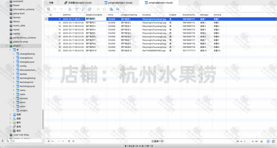Switch to the 对象 tab
The image size is (277, 148).
click(x=51, y=3)
